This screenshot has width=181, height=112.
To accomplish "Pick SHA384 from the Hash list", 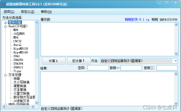I will [18, 64].
